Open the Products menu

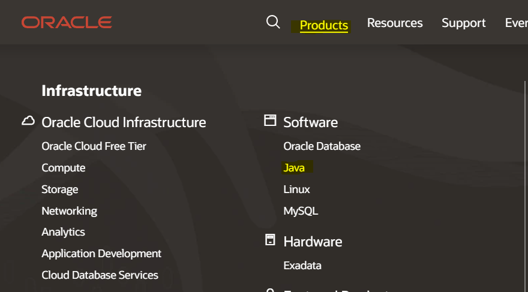pyautogui.click(x=323, y=26)
